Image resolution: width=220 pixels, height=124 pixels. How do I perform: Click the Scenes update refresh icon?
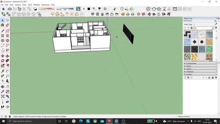[185, 77]
